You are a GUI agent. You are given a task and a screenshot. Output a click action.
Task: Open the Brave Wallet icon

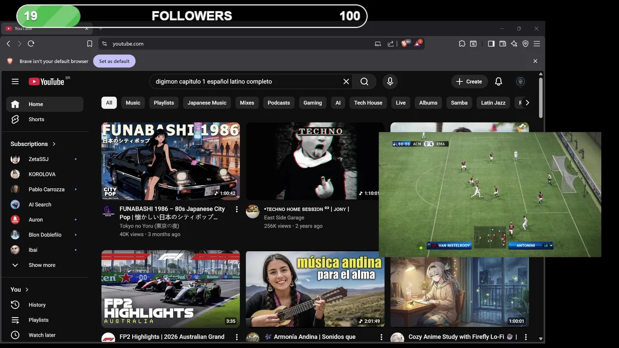pyautogui.click(x=502, y=43)
